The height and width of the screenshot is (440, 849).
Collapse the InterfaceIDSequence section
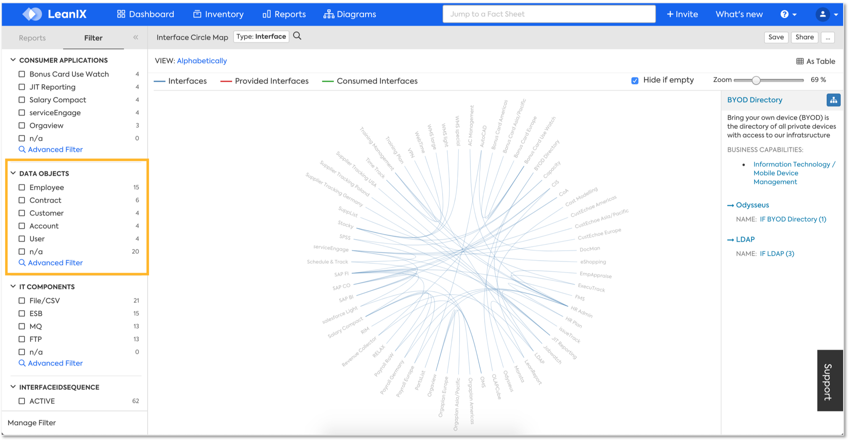pos(13,387)
